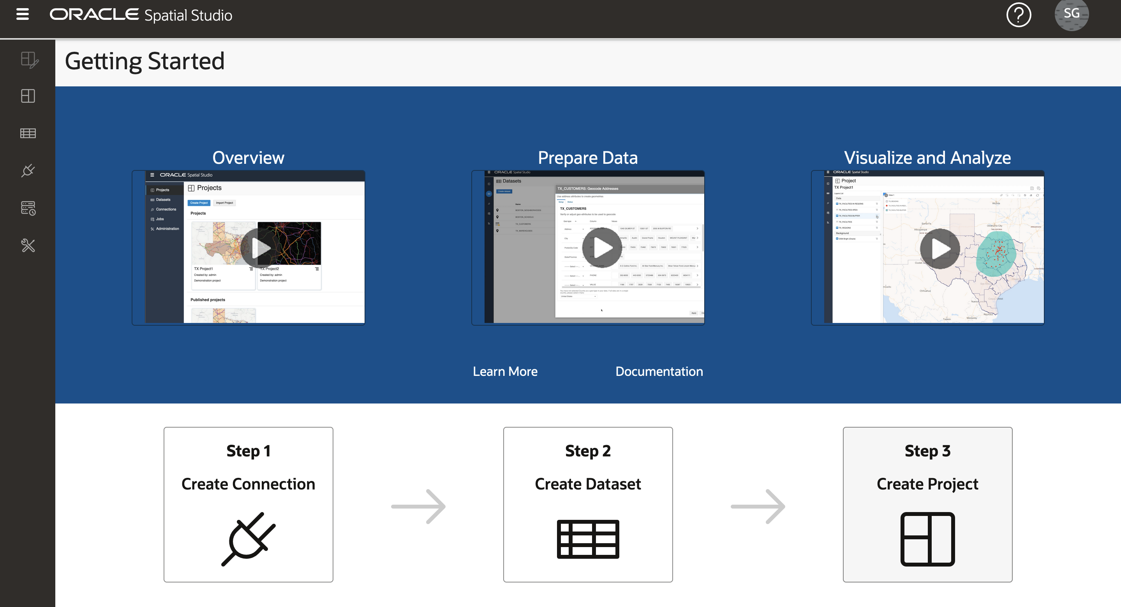This screenshot has height=607, width=1121.
Task: Open Administration tools sidebar icon
Action: pos(28,245)
